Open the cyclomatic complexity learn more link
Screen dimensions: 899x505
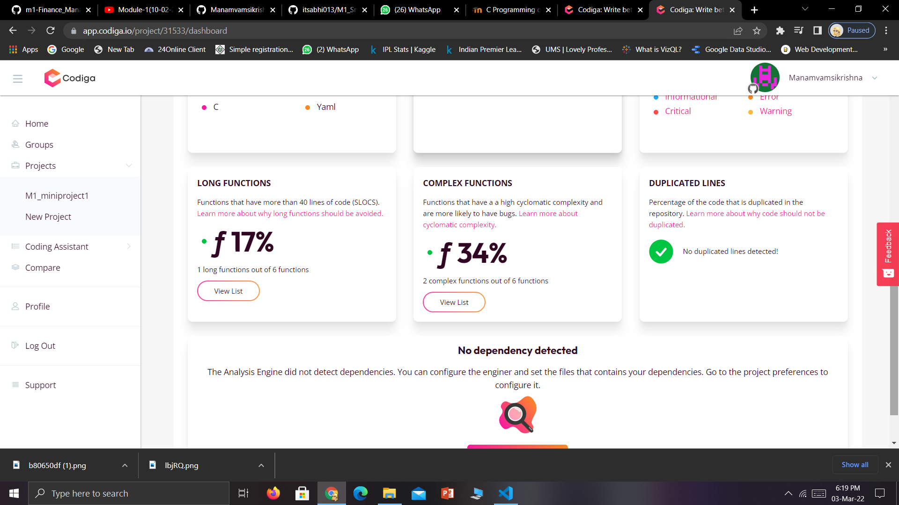500,219
